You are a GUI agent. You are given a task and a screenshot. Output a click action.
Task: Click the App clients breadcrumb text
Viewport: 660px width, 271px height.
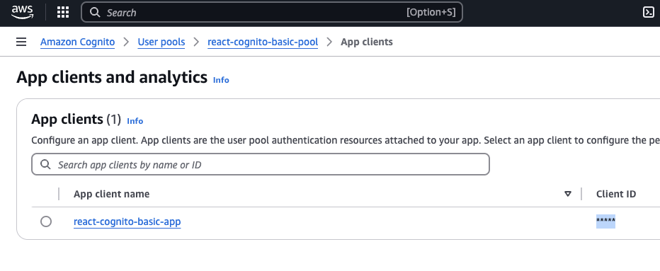pos(367,42)
